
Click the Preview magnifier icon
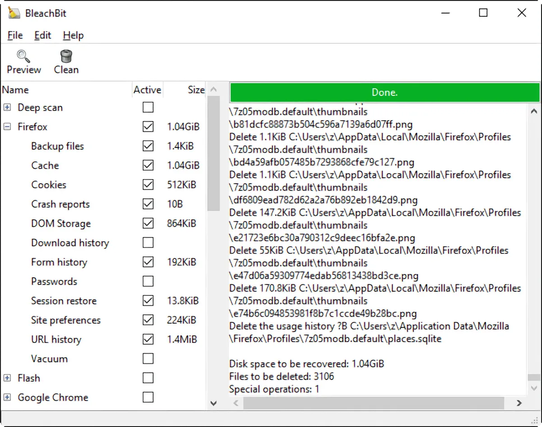tap(23, 57)
